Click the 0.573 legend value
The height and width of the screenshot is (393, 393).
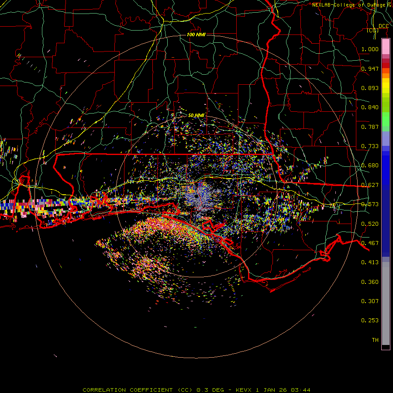click(370, 204)
